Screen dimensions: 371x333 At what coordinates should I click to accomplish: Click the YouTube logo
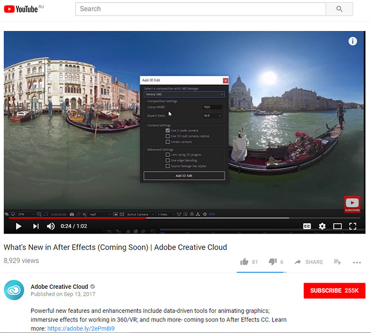click(21, 9)
